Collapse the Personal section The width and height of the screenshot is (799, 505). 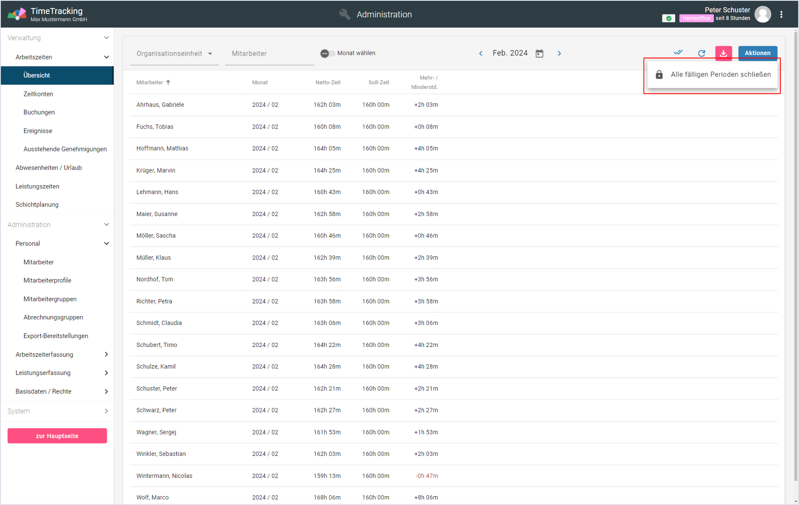tap(106, 244)
